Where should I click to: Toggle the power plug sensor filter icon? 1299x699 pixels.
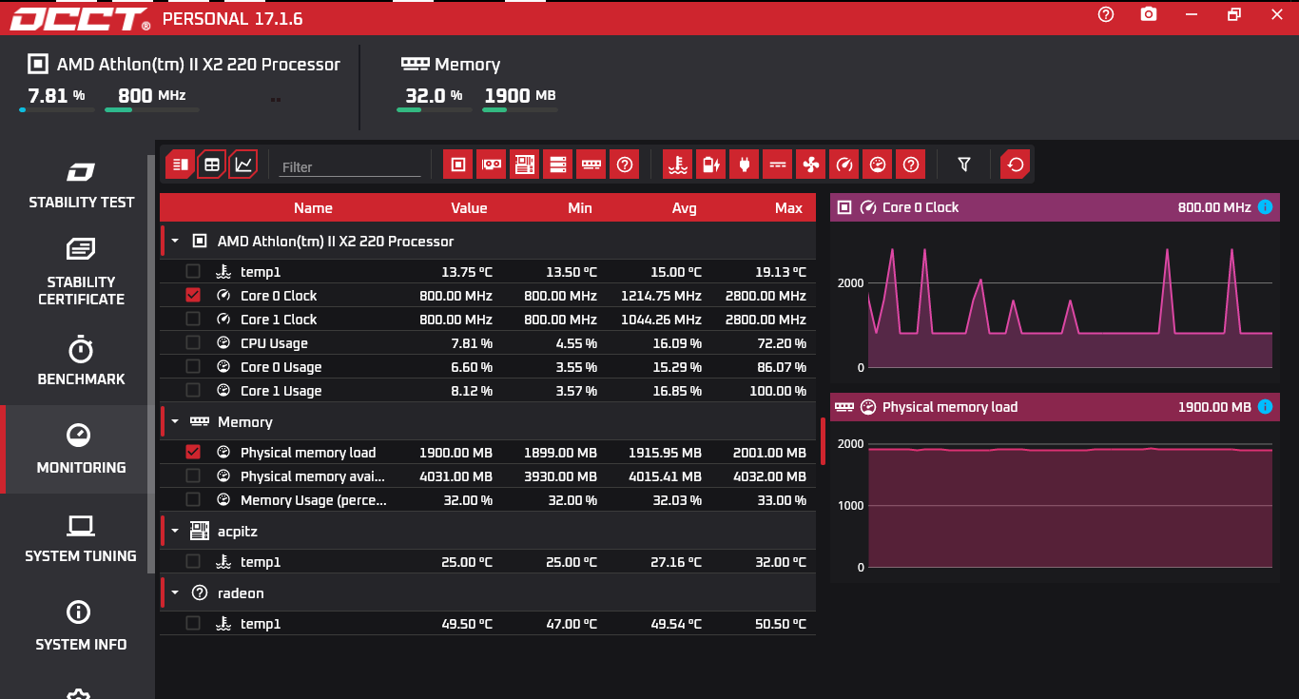tap(745, 165)
